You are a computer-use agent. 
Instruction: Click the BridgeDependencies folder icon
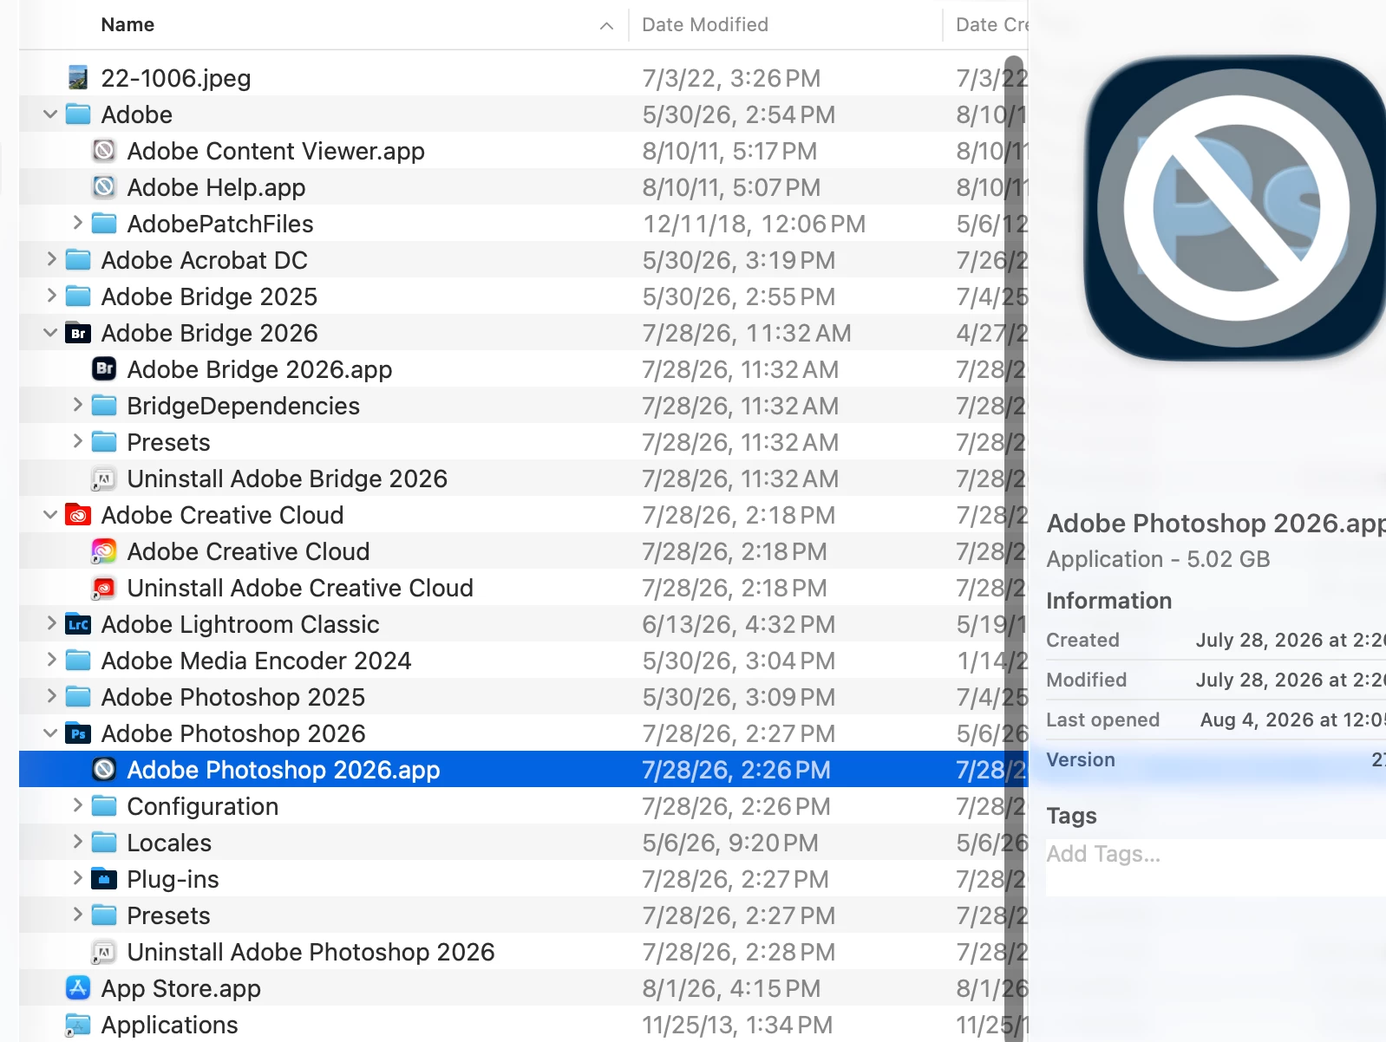tap(104, 406)
